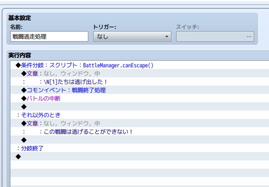
Task: Select the この戦闘は逃げることができない！ line
Action: point(140,132)
